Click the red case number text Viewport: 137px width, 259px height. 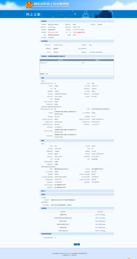[x=79, y=32]
